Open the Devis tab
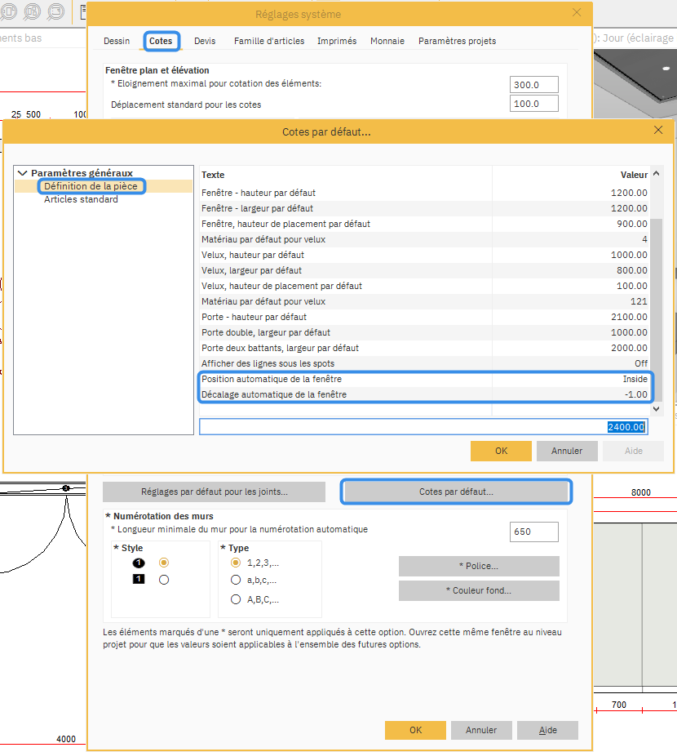The height and width of the screenshot is (752, 677). pyautogui.click(x=205, y=41)
